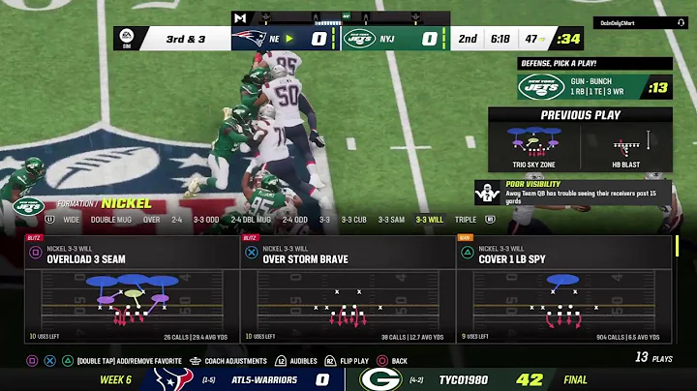The height and width of the screenshot is (391, 697).
Task: Click the R1 next formation set icon
Action: pos(490,220)
